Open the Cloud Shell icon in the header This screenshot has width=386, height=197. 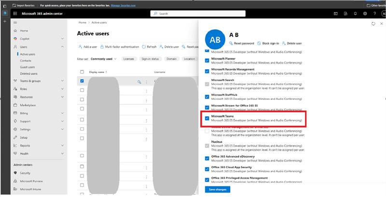click(336, 14)
